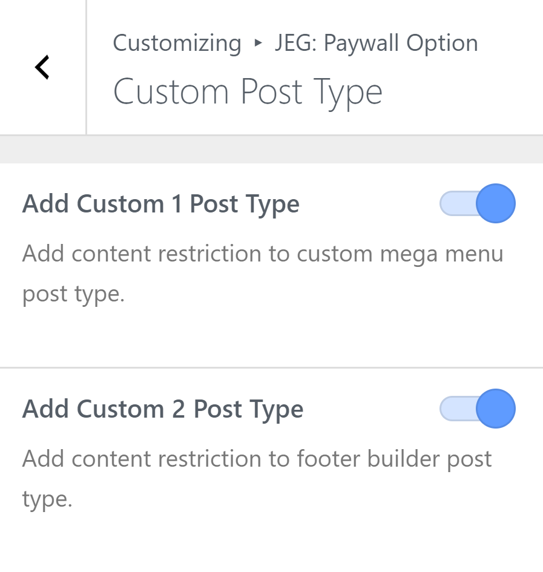Click the blue knob of the Custom 2 toggle
This screenshot has width=543, height=572.
[x=495, y=409]
